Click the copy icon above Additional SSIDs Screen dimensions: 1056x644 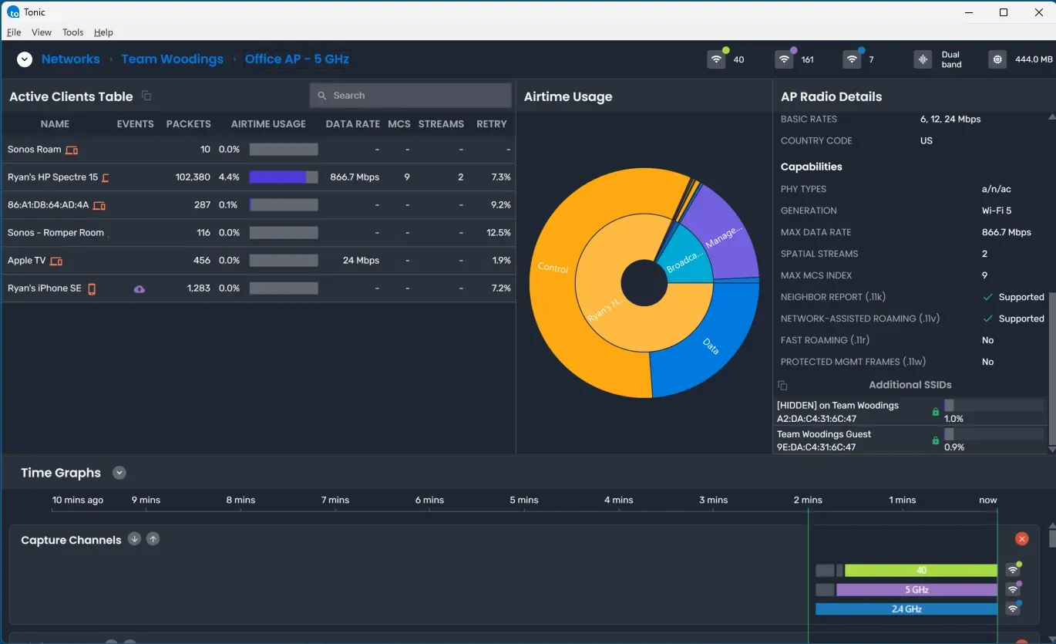[782, 384]
